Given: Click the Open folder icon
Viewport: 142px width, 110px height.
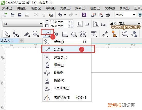Looking at the screenshot, I should (x=12, y=15).
